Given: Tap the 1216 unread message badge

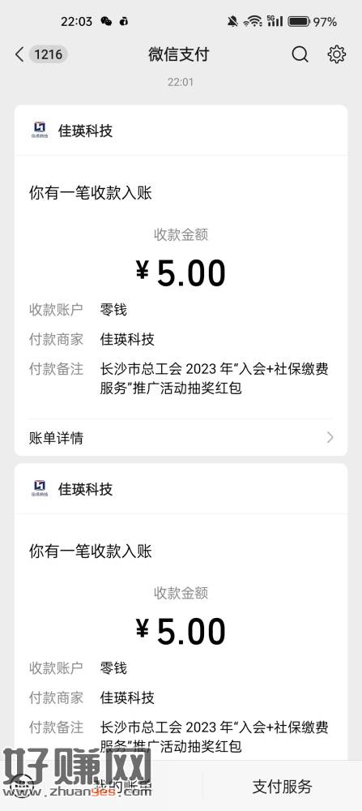Looking at the screenshot, I should click(x=48, y=54).
